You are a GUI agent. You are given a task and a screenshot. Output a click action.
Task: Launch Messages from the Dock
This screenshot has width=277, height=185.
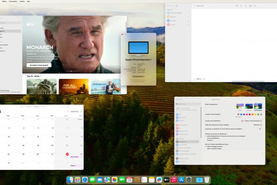point(92,180)
